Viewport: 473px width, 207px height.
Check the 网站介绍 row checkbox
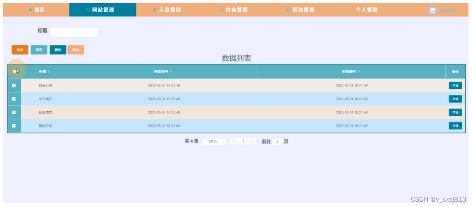[x=14, y=126]
